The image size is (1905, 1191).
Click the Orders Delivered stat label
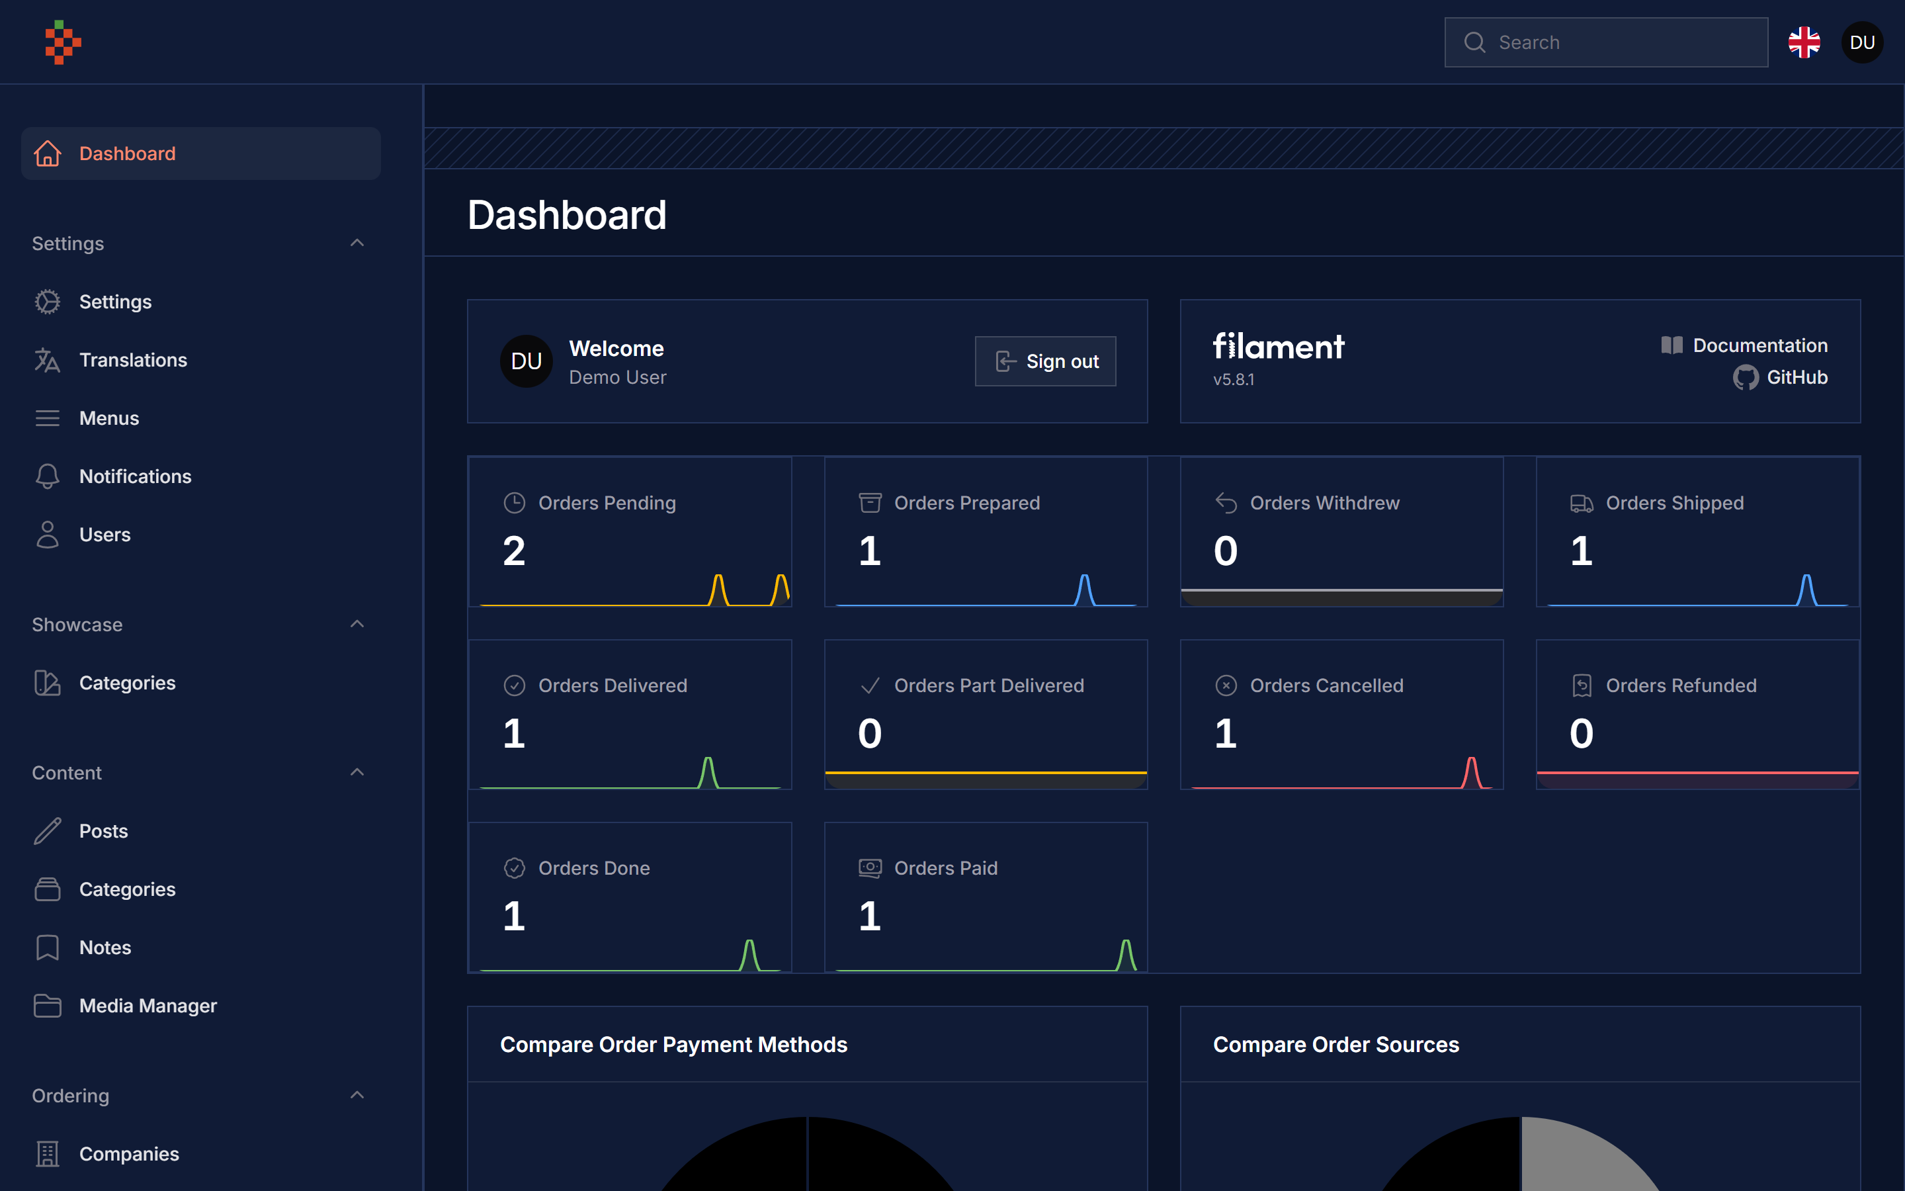(x=613, y=685)
